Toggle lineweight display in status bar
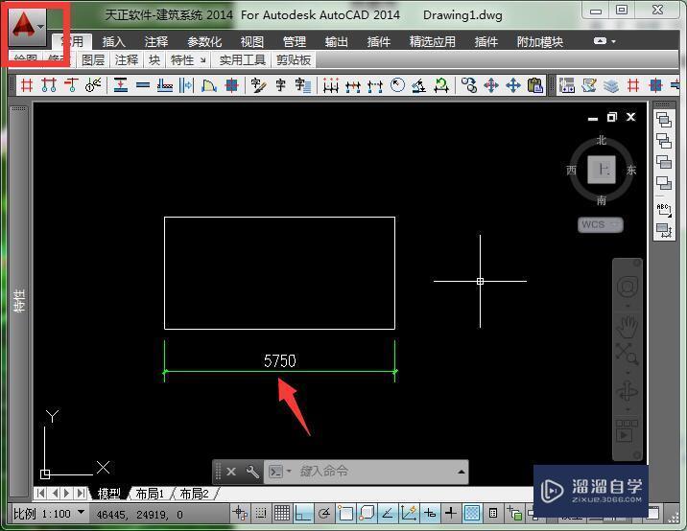The image size is (687, 531). pyautogui.click(x=450, y=513)
